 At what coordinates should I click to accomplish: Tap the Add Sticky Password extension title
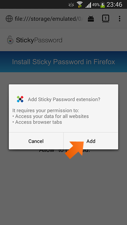(64, 99)
